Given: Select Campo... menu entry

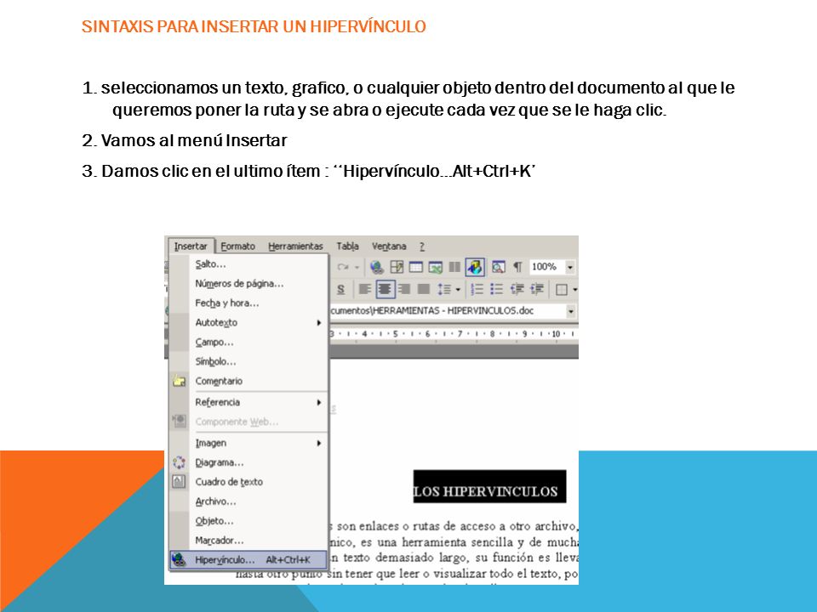Looking at the screenshot, I should pyautogui.click(x=249, y=343).
